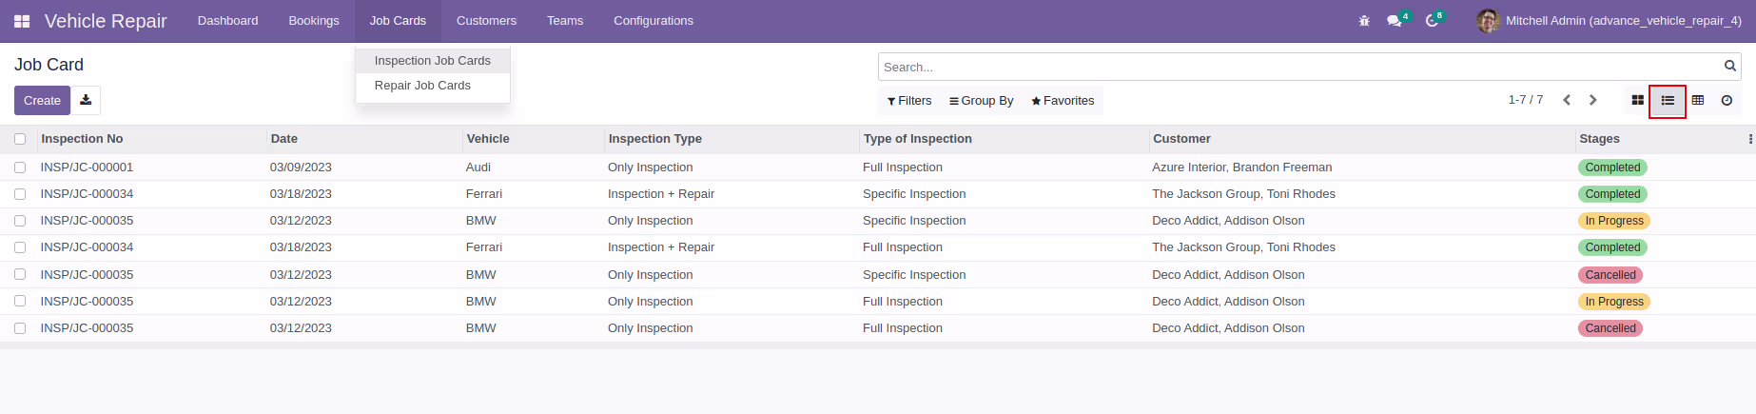Switch to kanban view

click(x=1637, y=100)
